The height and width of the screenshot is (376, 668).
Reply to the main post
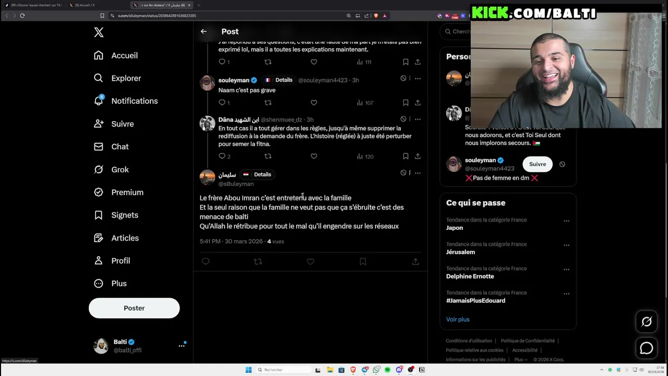[206, 262]
